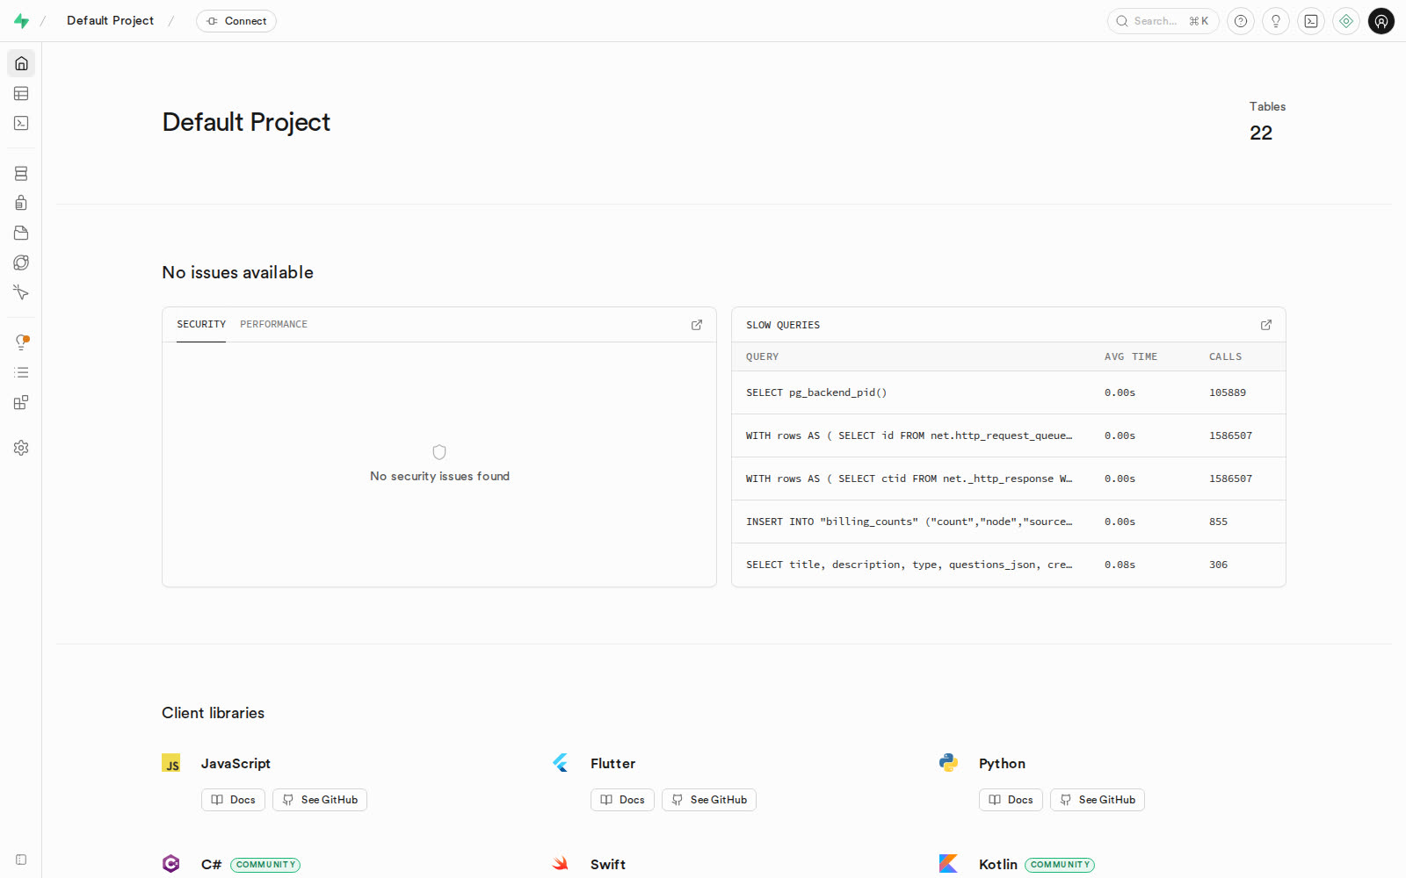Click the C# library logo
Viewport: 1406px width, 878px height.
coord(171,864)
